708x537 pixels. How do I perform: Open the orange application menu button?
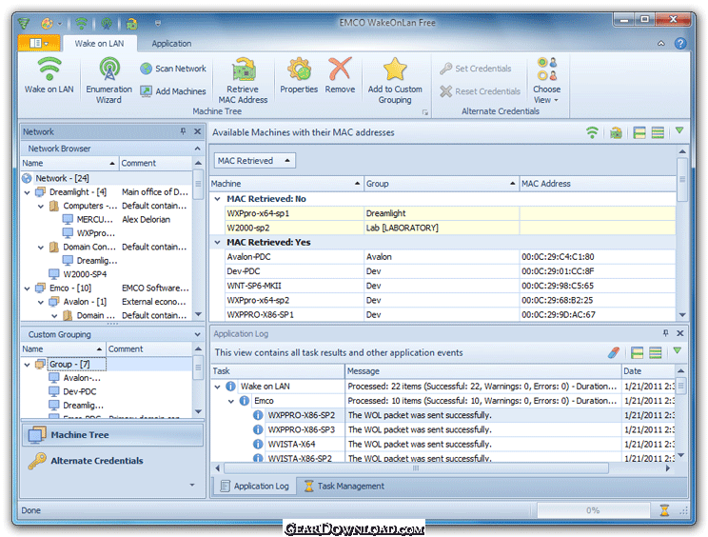[39, 44]
